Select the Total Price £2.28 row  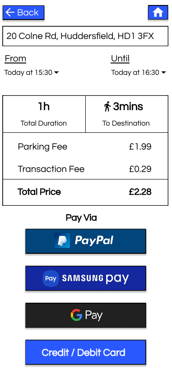point(85,192)
